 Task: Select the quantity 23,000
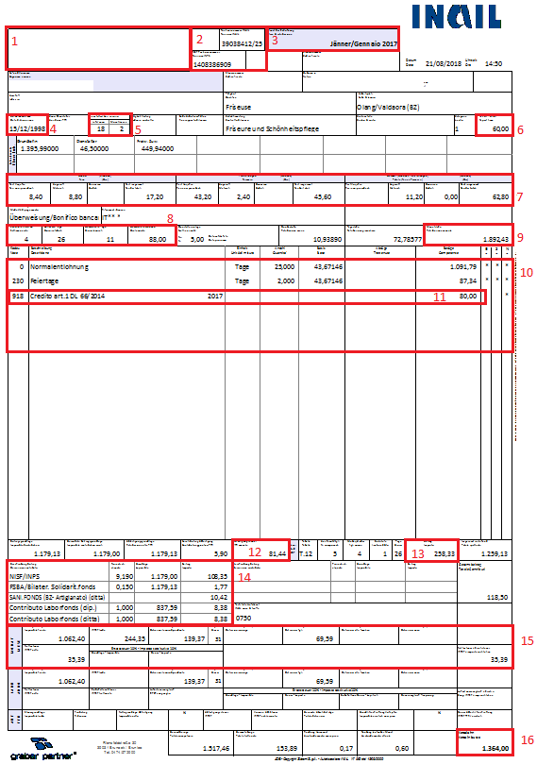tap(284, 267)
